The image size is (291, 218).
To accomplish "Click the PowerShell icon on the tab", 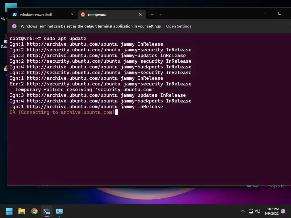I will 15,14.
